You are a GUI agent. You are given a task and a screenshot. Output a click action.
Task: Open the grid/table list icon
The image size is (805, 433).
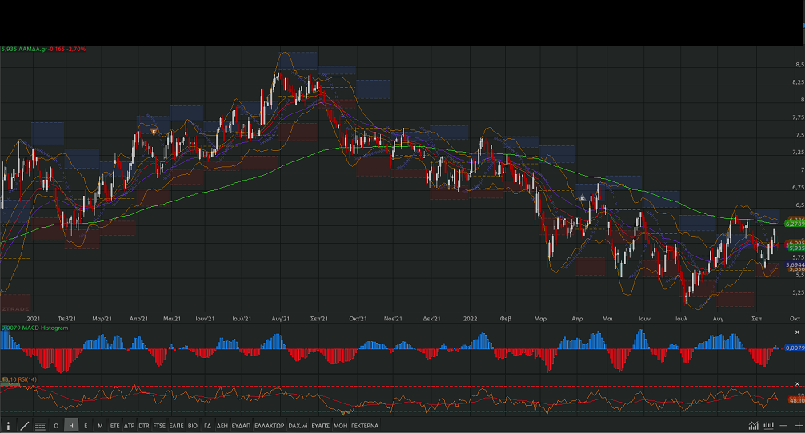(x=40, y=425)
